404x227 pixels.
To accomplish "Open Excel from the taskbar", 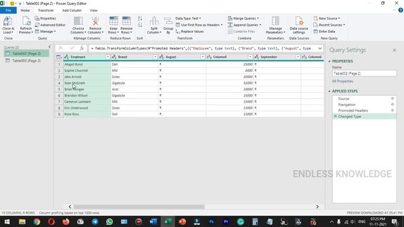I will [x=168, y=221].
